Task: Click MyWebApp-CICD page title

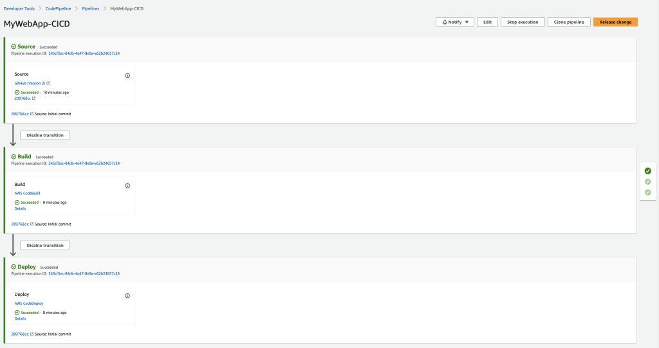Action: click(x=37, y=24)
